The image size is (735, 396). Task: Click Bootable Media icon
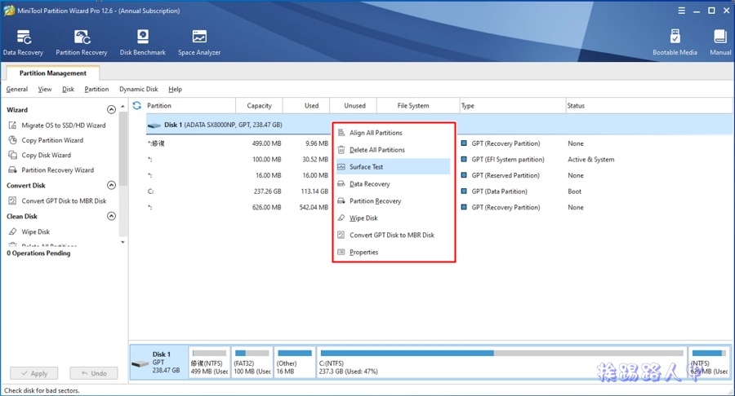point(675,37)
